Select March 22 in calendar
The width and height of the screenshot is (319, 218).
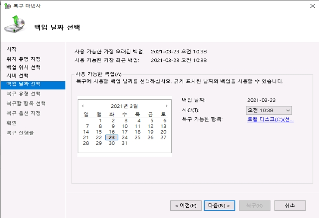(99, 138)
